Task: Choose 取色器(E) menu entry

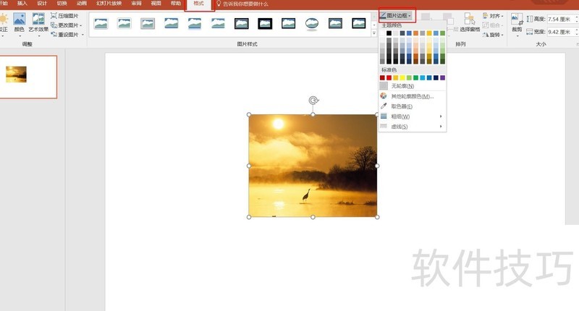Action: (412, 106)
